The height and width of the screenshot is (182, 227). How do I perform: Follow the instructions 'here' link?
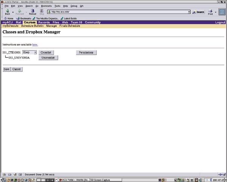pyautogui.click(x=35, y=45)
